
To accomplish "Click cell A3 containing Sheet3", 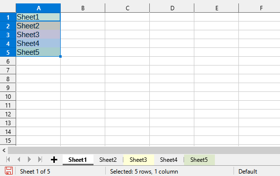I will [x=38, y=35].
